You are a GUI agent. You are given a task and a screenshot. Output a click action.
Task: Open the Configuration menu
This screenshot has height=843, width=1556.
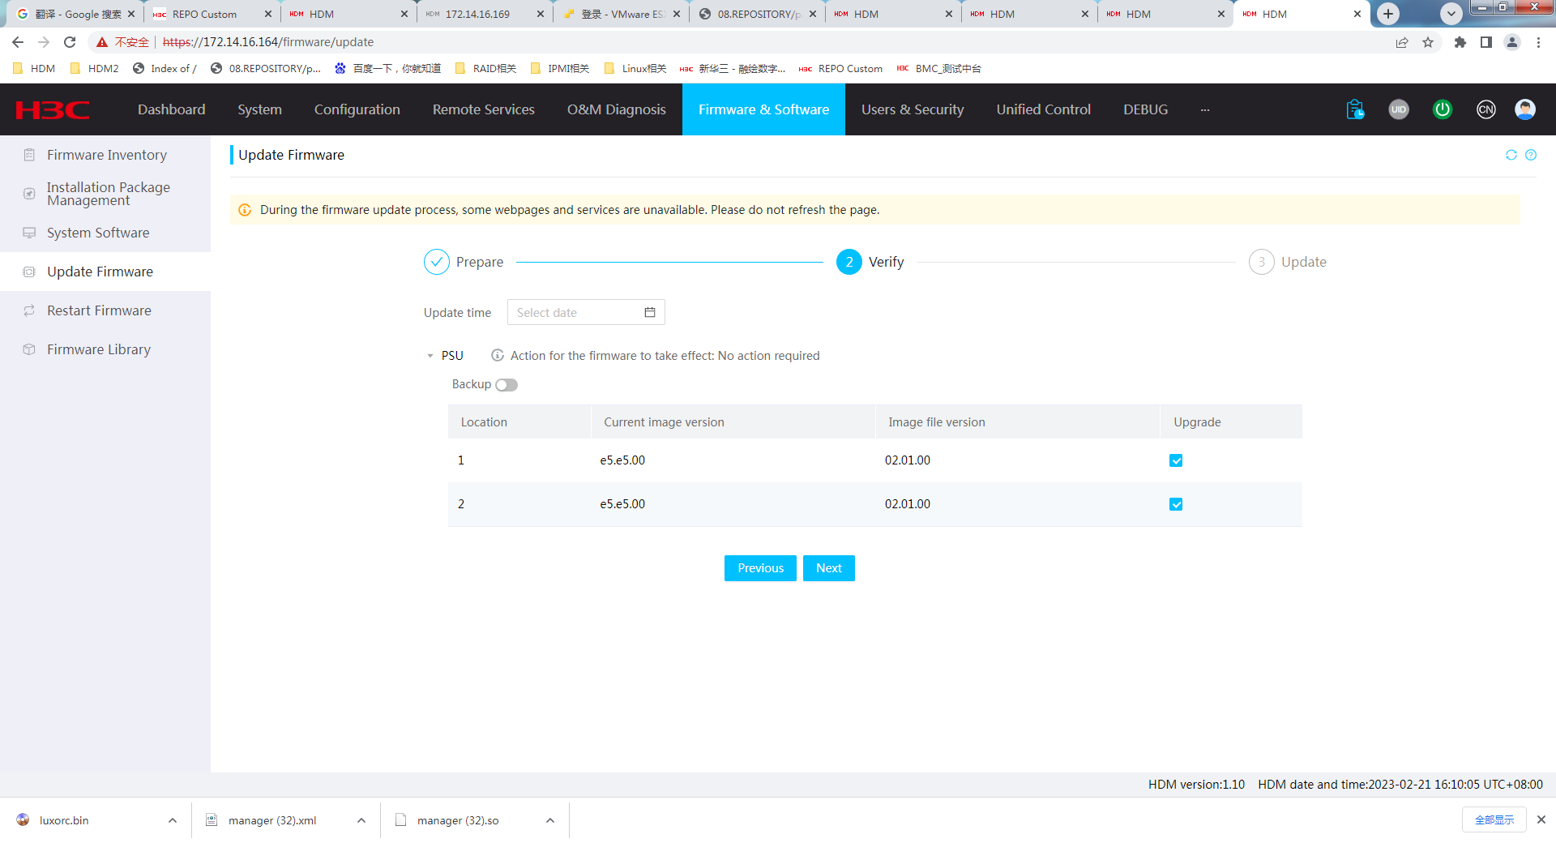357,109
